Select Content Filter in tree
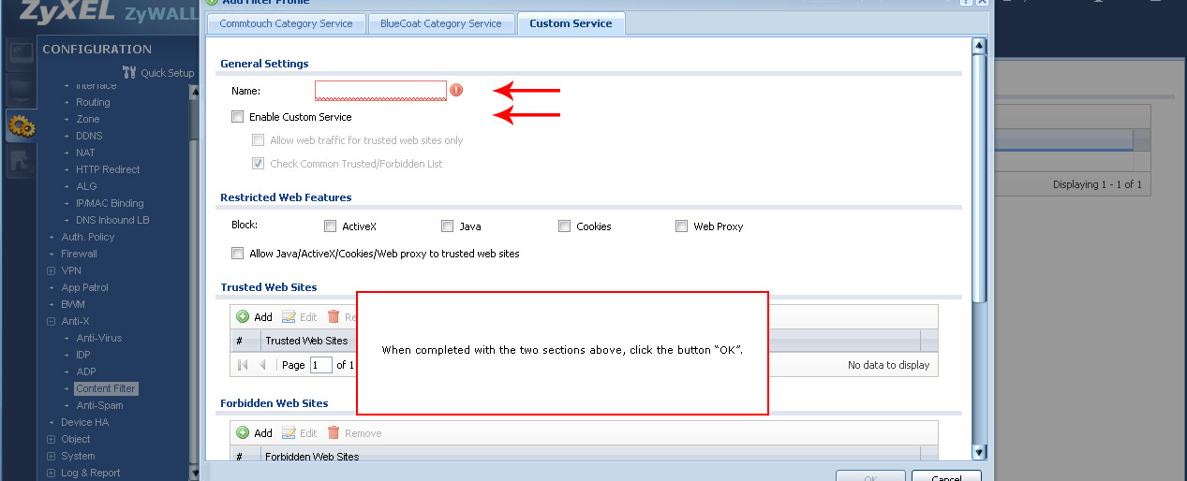Viewport: 1187px width, 481px height. tap(106, 388)
